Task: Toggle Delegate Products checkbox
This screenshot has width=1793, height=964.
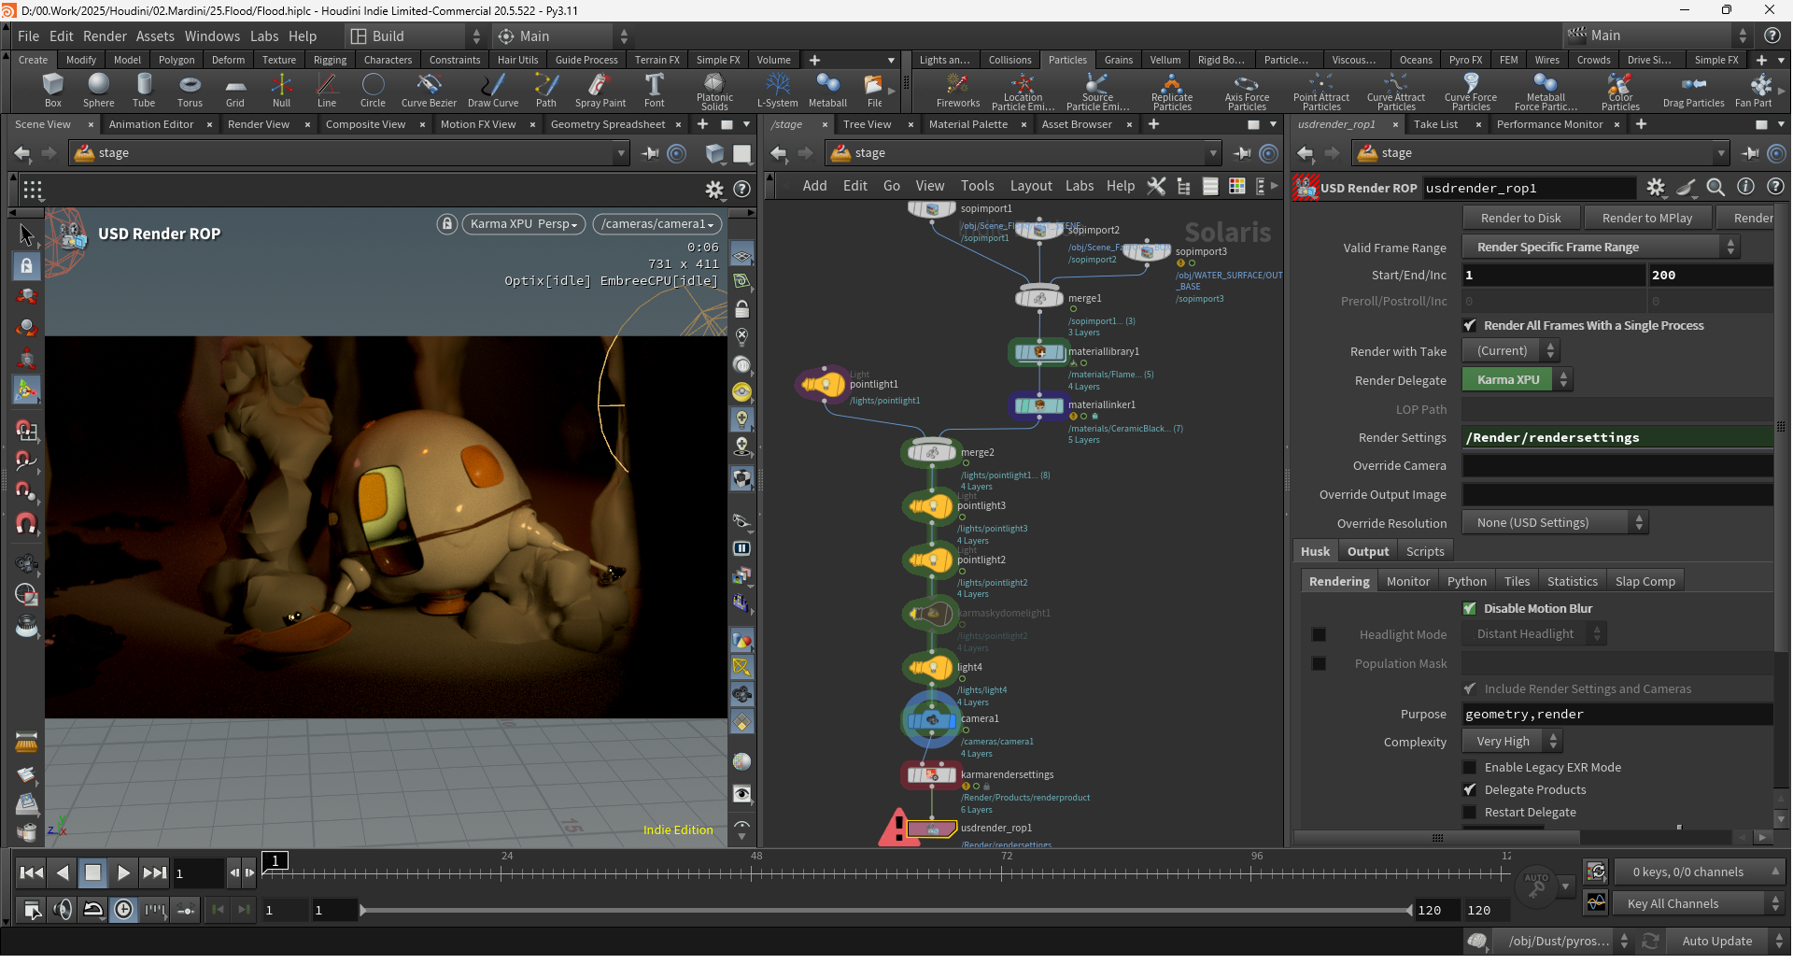Action: pos(1470,790)
